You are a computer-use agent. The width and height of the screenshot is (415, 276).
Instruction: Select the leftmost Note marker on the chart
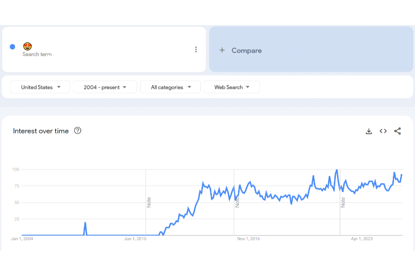coord(149,202)
